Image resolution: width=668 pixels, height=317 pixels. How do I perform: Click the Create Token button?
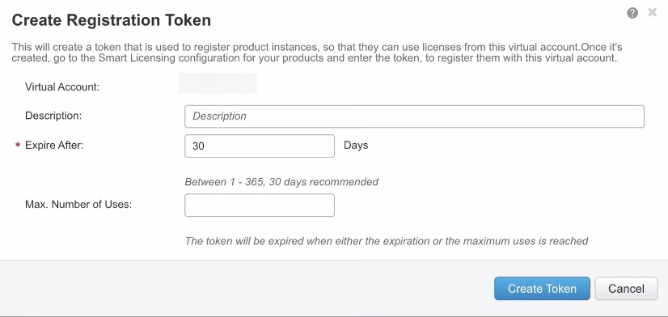542,289
